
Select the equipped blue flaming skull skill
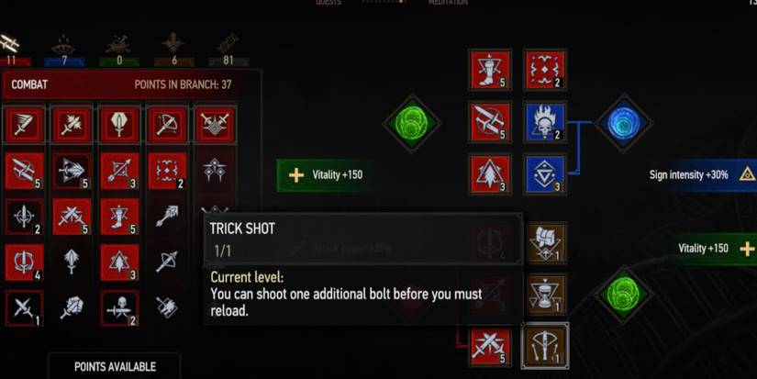544,122
